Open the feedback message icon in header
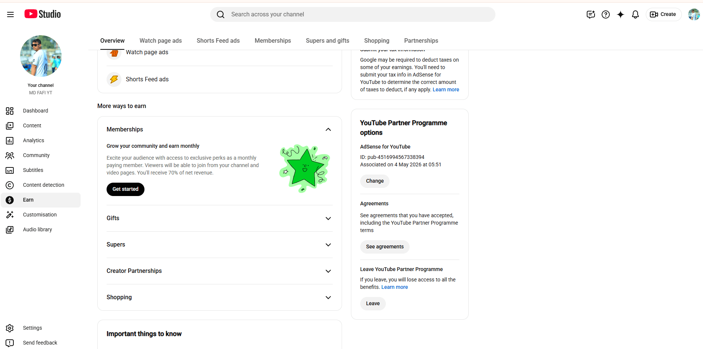This screenshot has width=703, height=349. (x=591, y=14)
